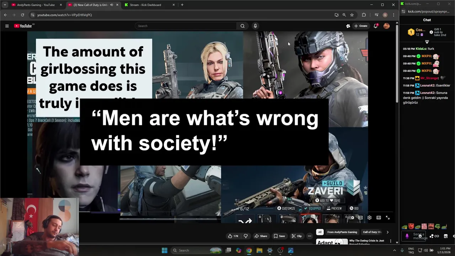Click the YouTube address bar URL
Image resolution: width=455 pixels, height=256 pixels.
[x=64, y=15]
